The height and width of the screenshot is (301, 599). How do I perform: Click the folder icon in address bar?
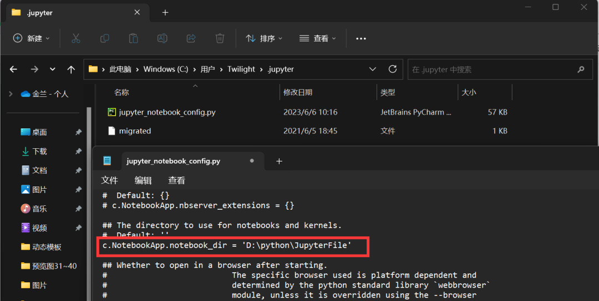click(x=93, y=69)
